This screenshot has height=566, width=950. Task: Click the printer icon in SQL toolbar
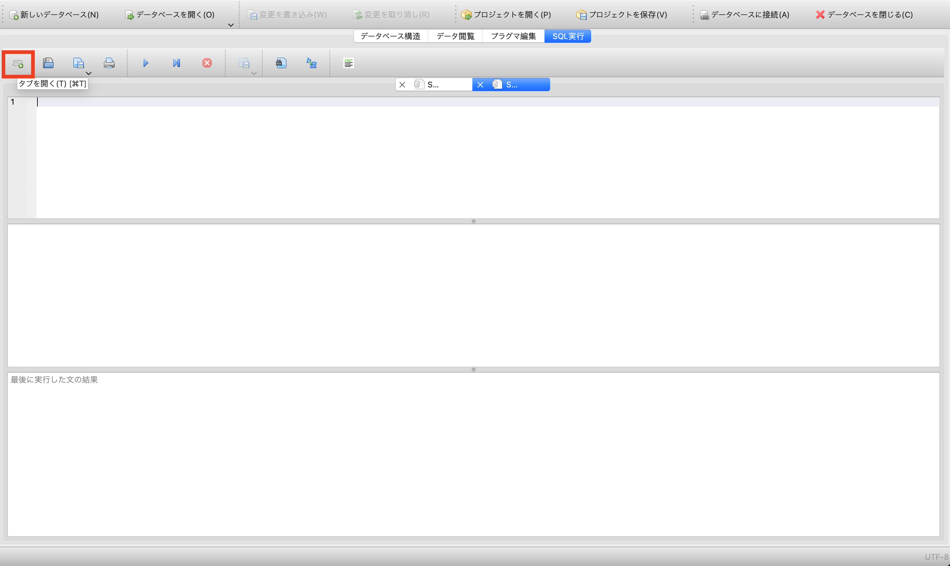pyautogui.click(x=109, y=63)
